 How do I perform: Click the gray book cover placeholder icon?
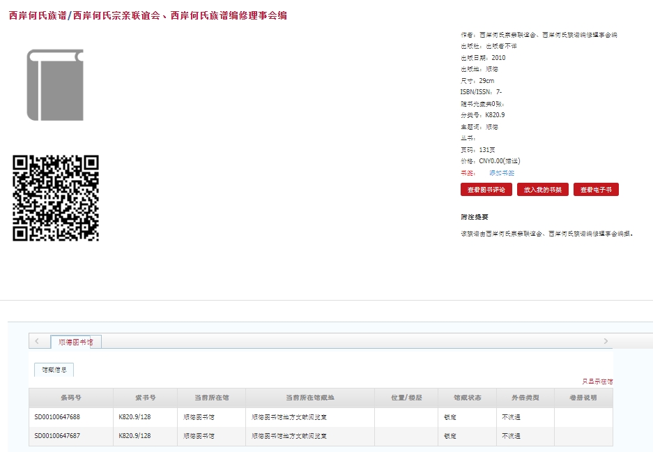click(55, 85)
